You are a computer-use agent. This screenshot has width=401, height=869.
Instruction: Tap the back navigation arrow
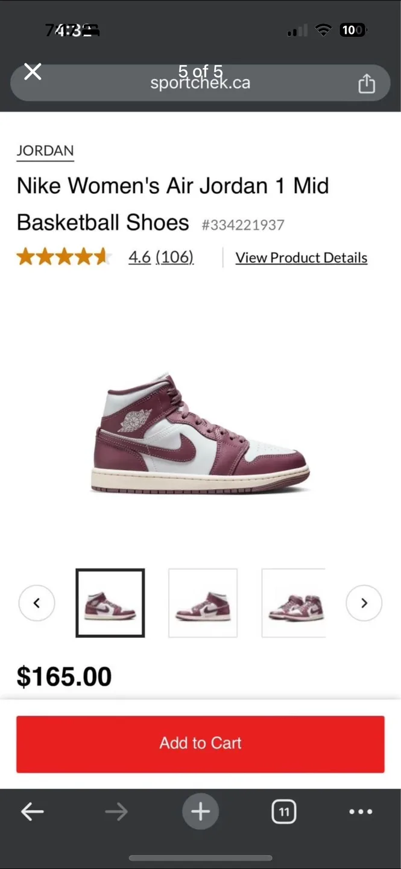[x=33, y=811]
